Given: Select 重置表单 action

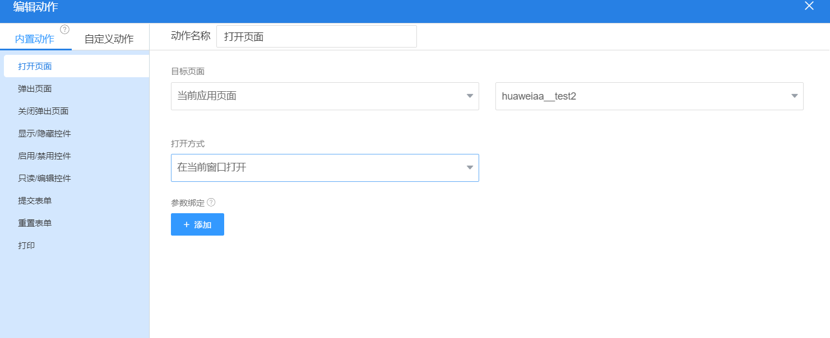Looking at the screenshot, I should pyautogui.click(x=35, y=223).
